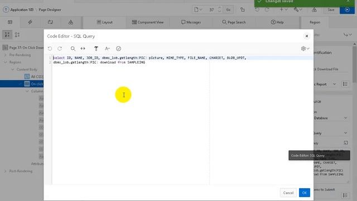
Task: Open the Create plus menu
Action: (x=283, y=9)
